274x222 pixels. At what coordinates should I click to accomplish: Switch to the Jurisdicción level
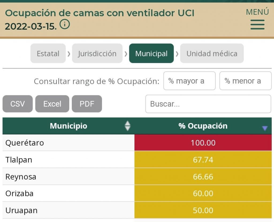(x=97, y=53)
